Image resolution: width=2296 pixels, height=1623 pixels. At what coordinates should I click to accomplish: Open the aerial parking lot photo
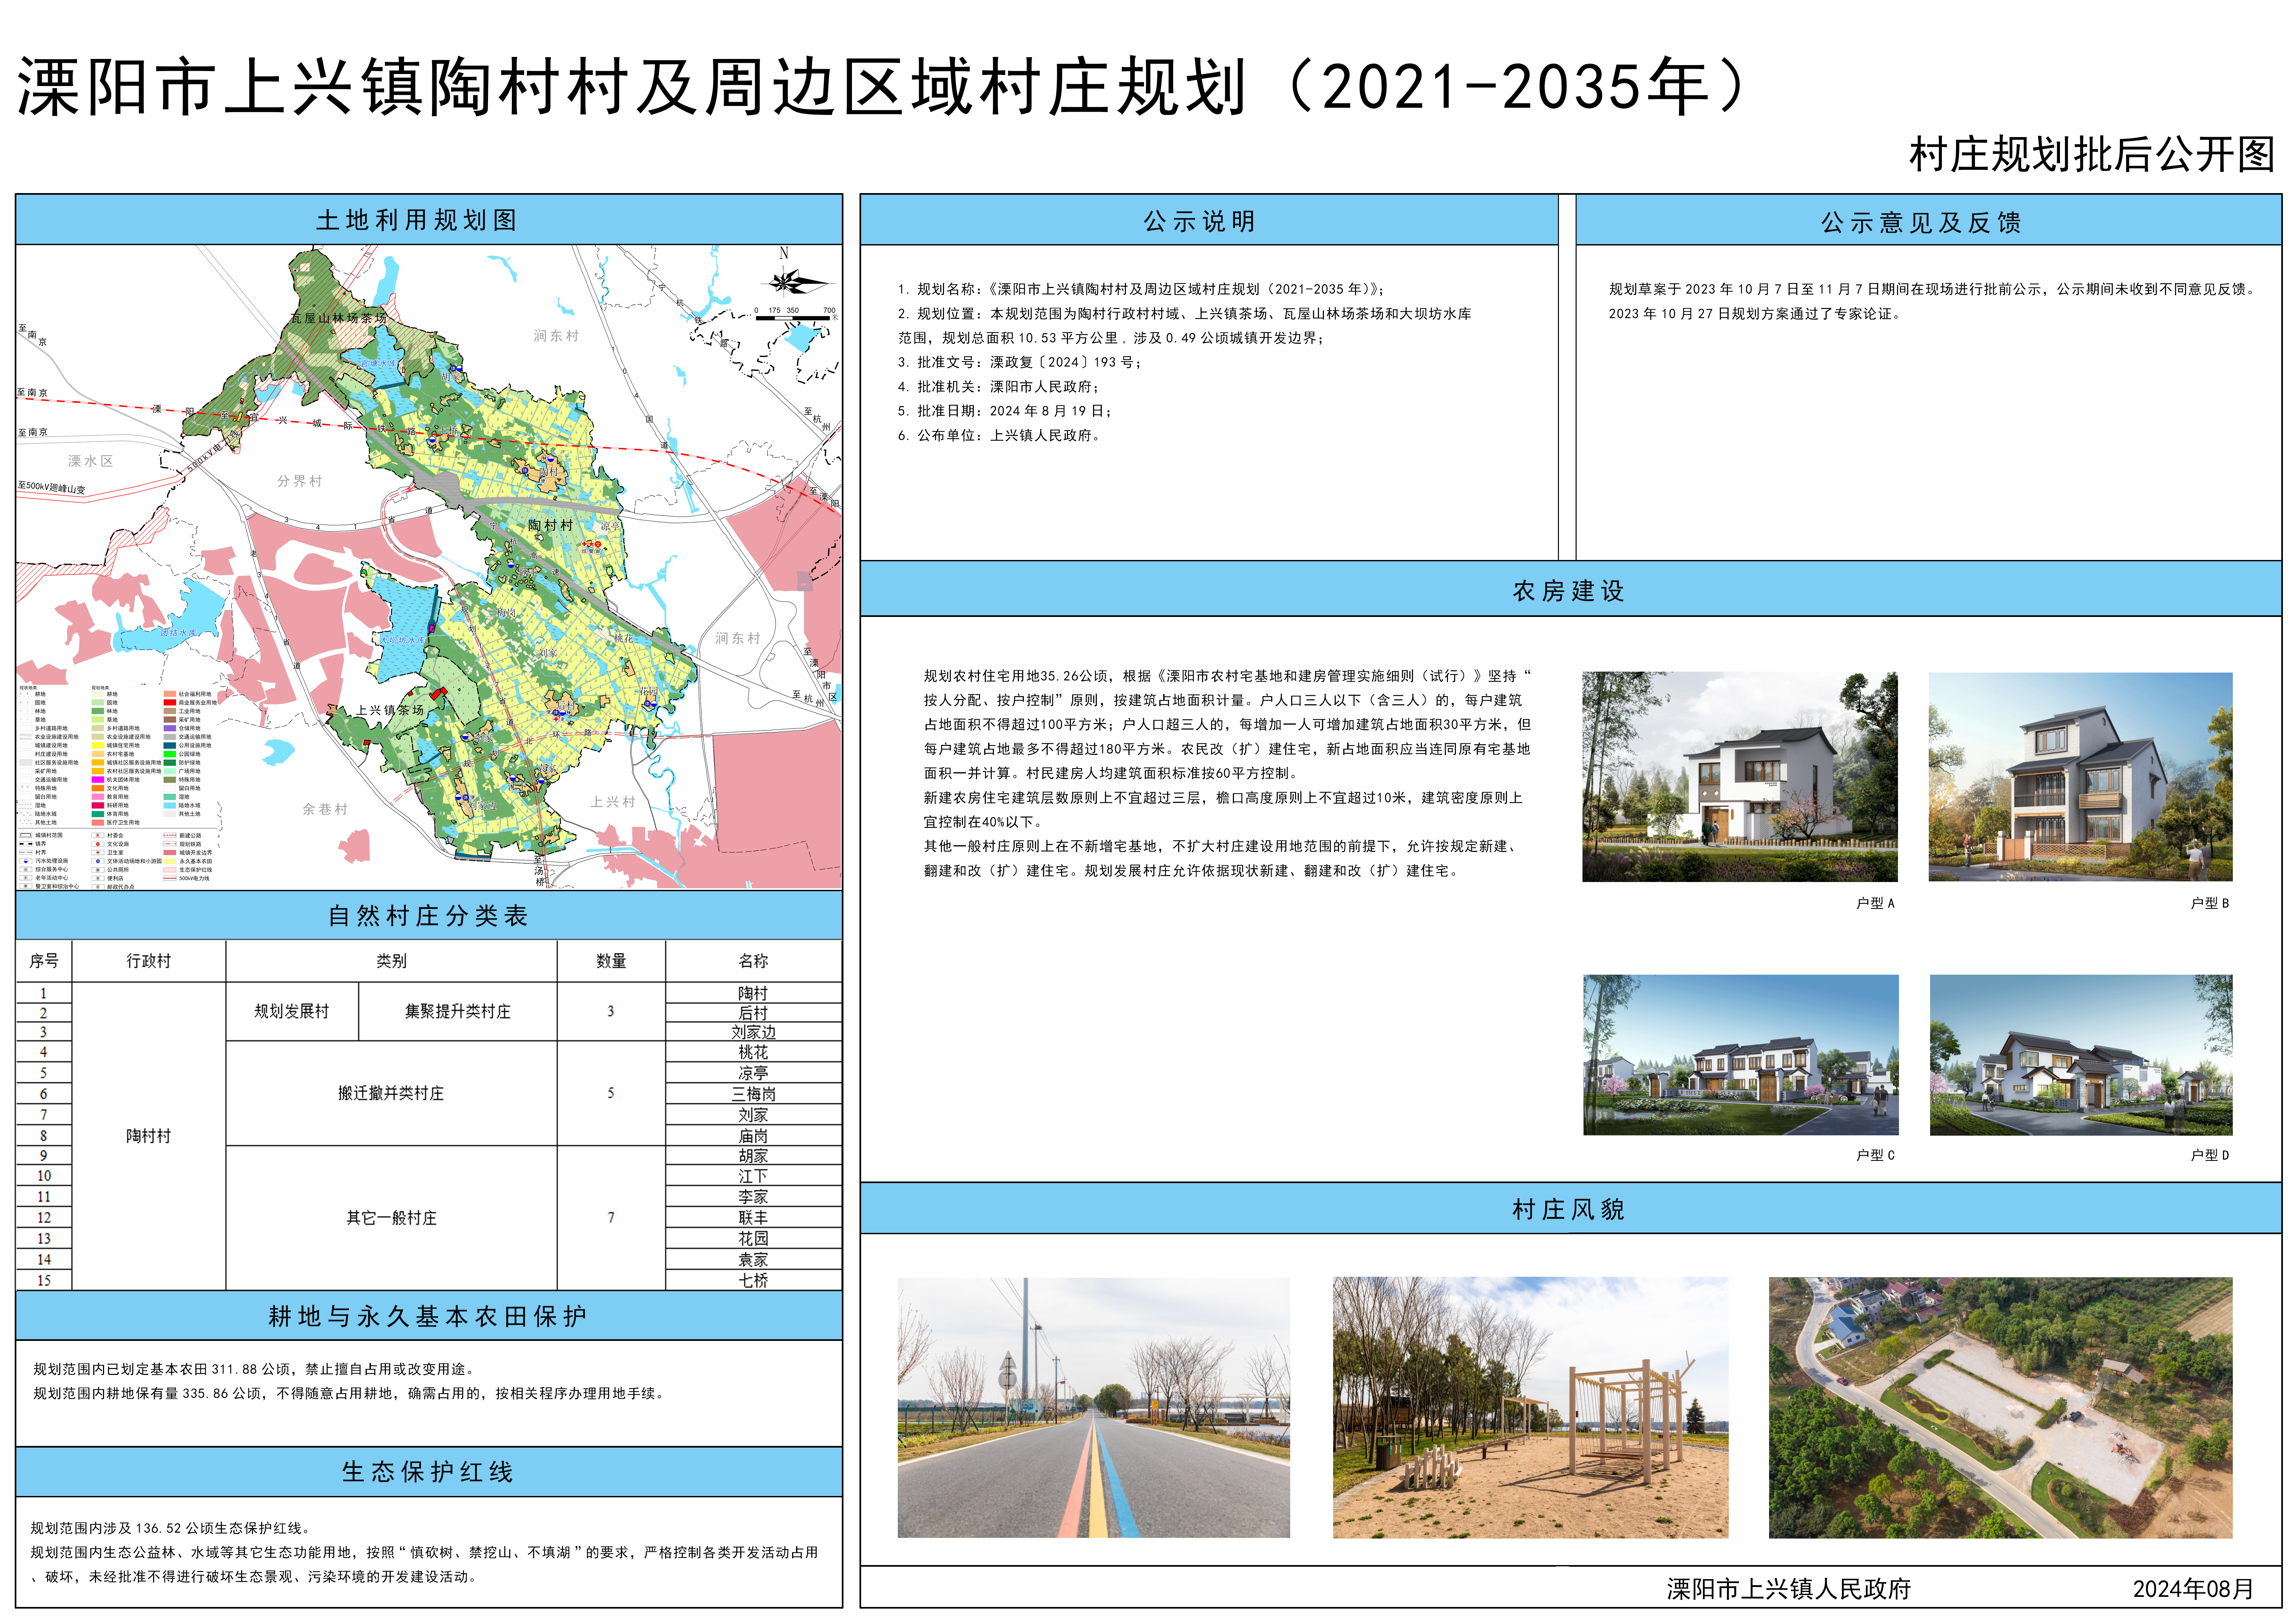2001,1407
